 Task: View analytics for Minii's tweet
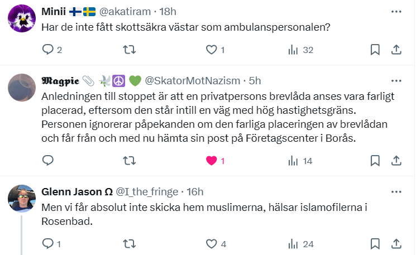tap(293, 50)
